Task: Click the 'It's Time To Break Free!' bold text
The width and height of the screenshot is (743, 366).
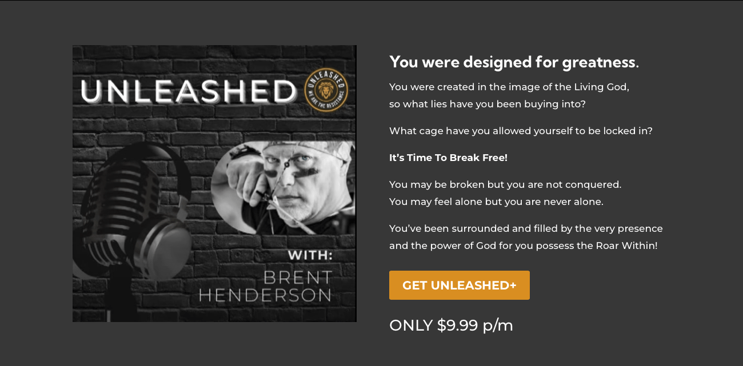Action: (448, 158)
